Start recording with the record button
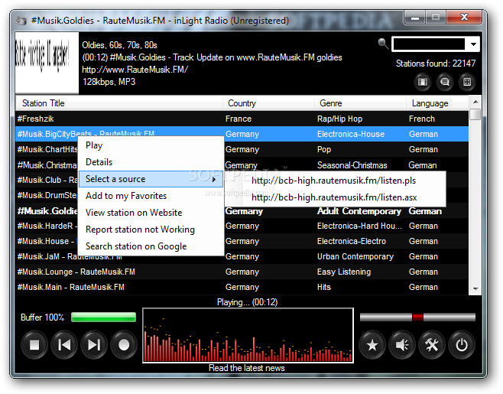Screen dimensions: 503x394 coord(124,345)
